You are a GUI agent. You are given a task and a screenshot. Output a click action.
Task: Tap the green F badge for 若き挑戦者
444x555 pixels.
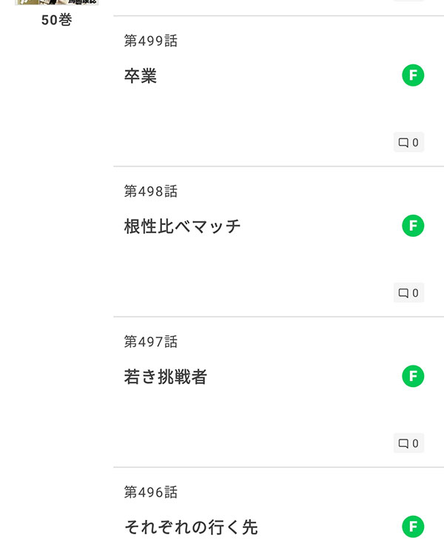click(x=413, y=376)
